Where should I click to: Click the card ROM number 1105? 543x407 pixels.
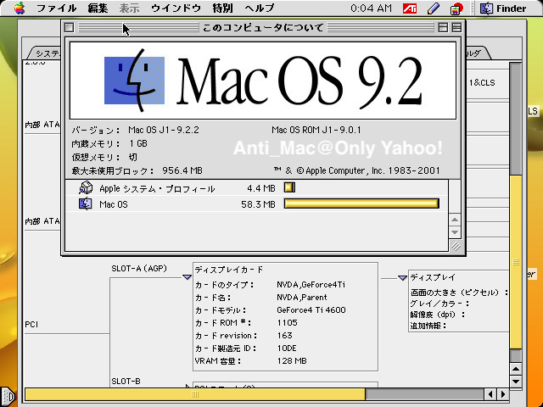click(287, 323)
